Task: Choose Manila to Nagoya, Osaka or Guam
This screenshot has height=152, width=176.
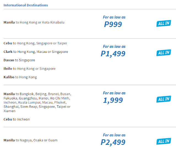Action: 31,140
